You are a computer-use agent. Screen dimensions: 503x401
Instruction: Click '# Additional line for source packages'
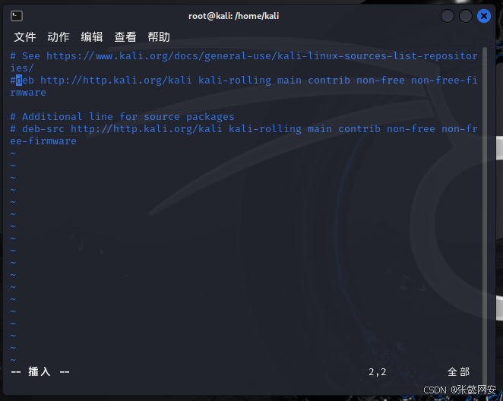pos(122,117)
